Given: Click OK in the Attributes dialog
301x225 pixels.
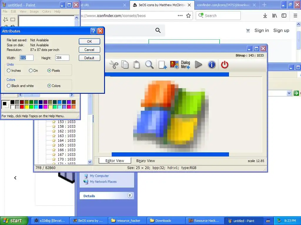Looking at the screenshot, I should pyautogui.click(x=89, y=42).
